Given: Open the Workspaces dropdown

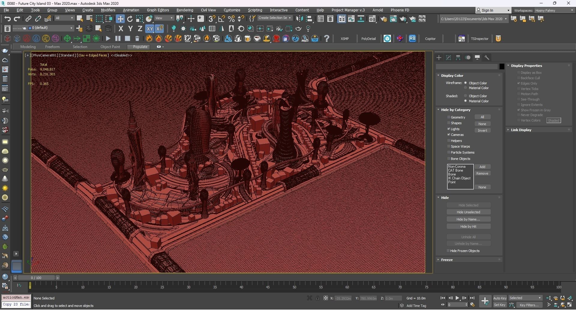Looking at the screenshot, I should (x=554, y=10).
